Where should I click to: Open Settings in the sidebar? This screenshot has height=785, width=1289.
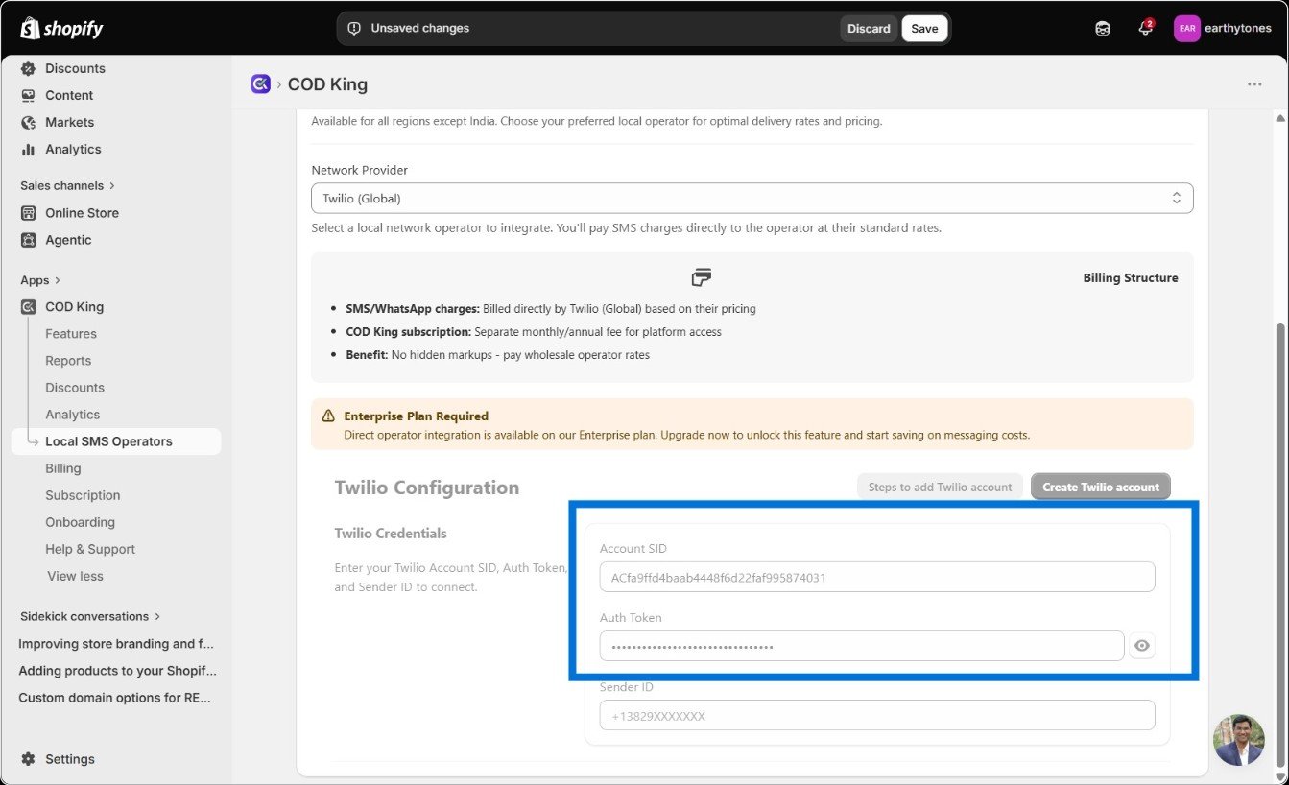coord(70,759)
